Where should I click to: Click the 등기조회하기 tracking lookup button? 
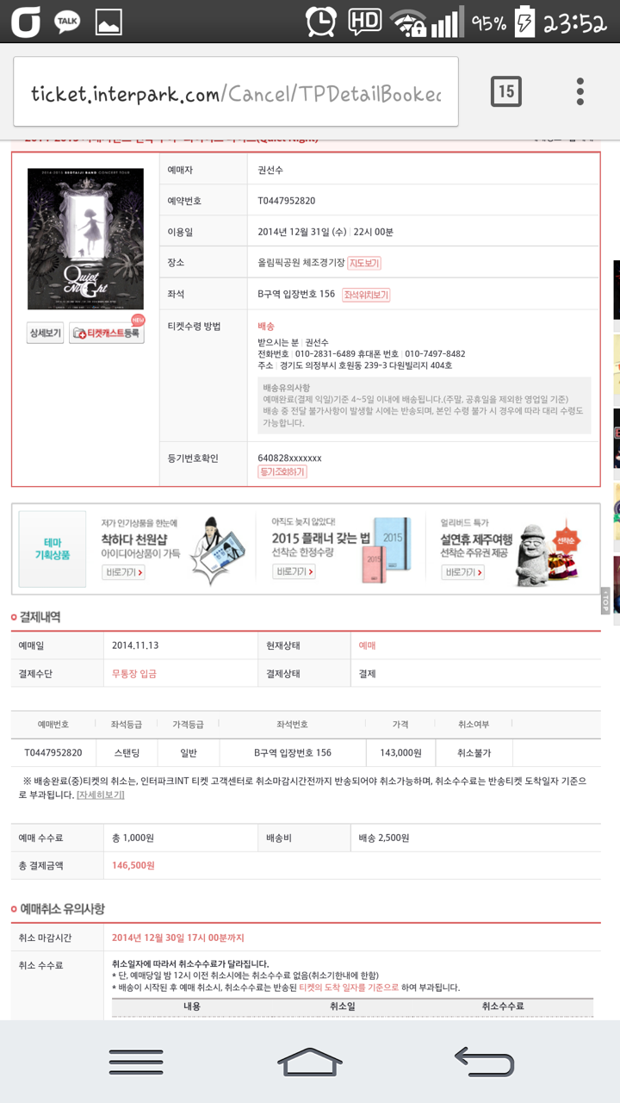(282, 472)
